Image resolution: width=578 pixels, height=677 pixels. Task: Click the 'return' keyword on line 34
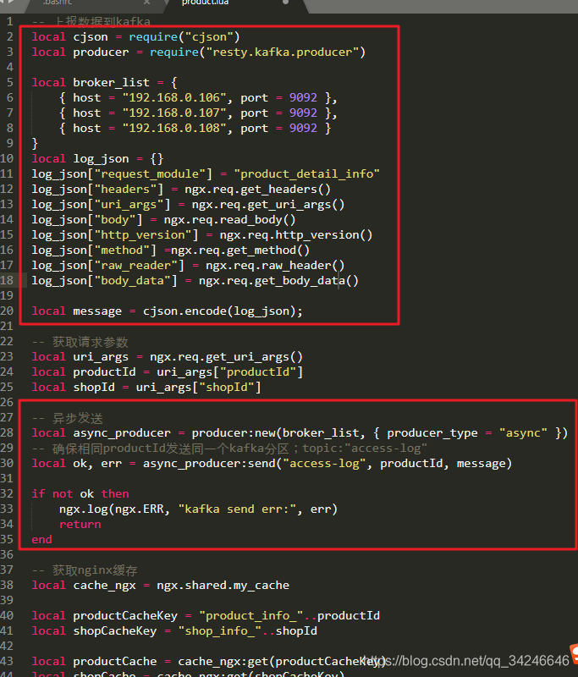tap(80, 525)
